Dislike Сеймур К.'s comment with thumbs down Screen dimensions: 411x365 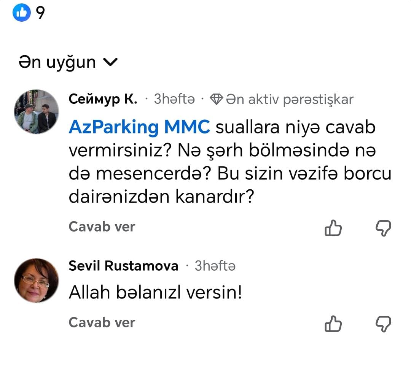click(383, 228)
